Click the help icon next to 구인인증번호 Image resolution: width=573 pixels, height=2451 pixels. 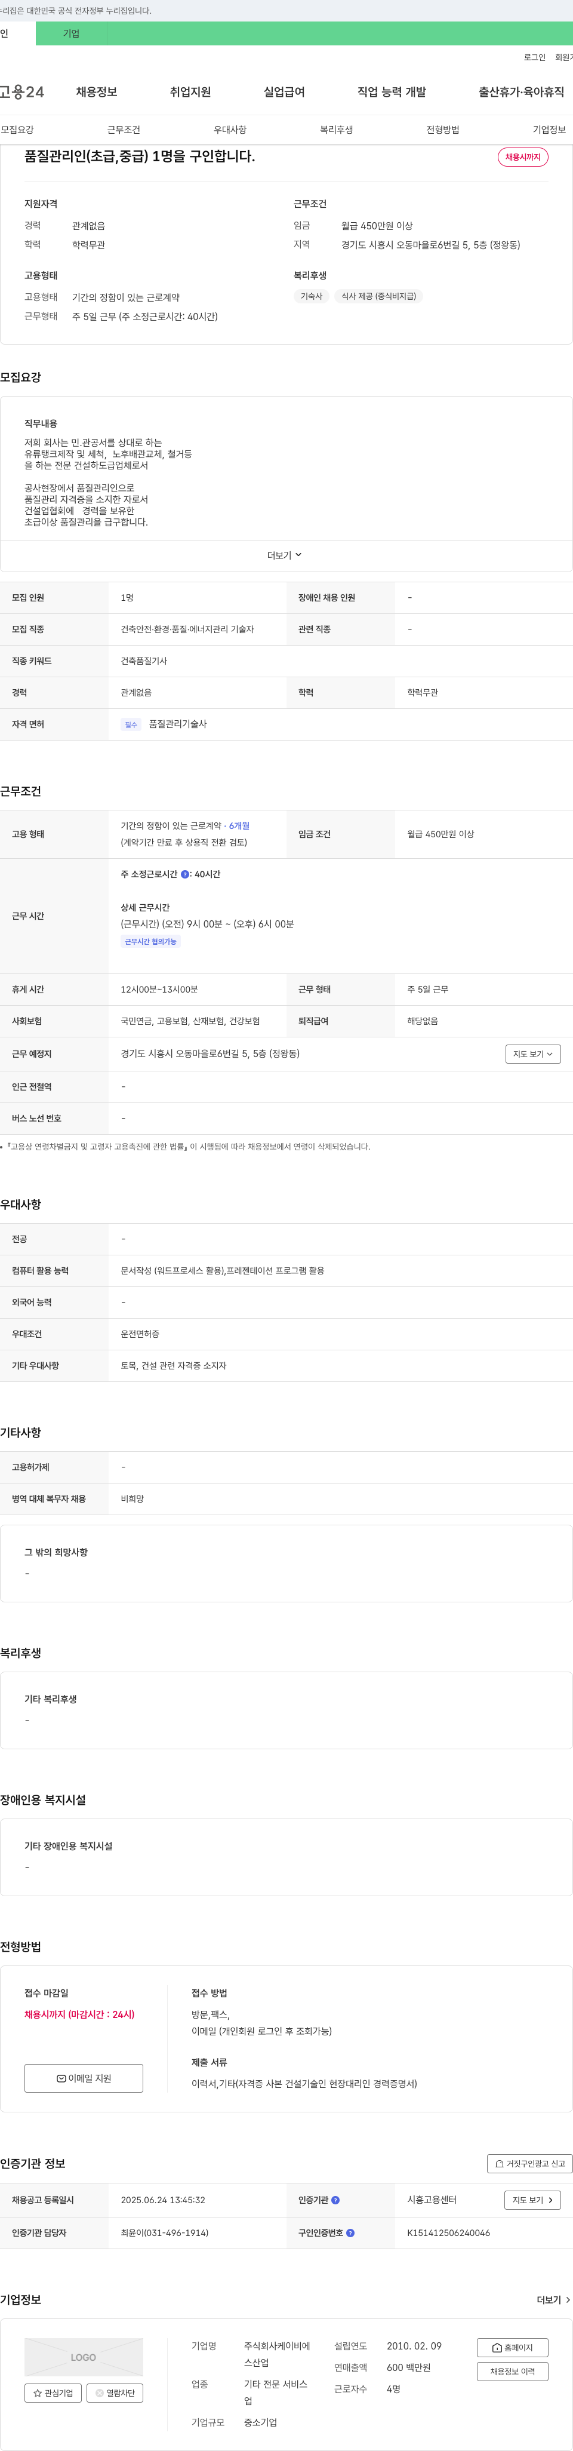[350, 2232]
